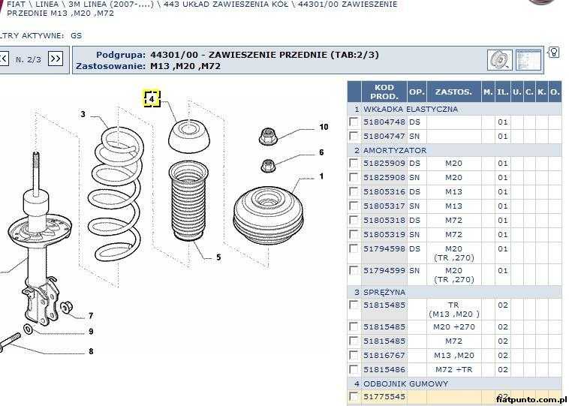
Task: Click the upper flanged nut drawing
Action: coord(267,136)
